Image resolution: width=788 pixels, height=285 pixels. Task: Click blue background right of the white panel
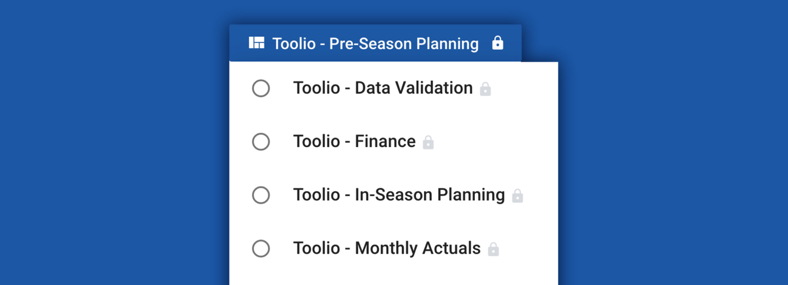tap(672, 157)
